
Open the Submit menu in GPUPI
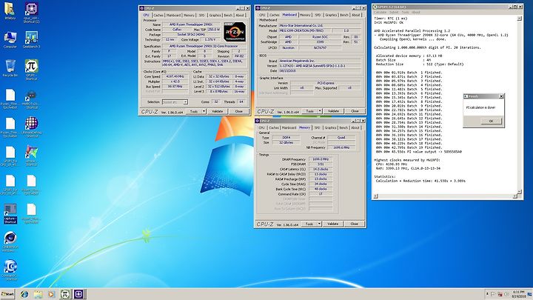394,13
